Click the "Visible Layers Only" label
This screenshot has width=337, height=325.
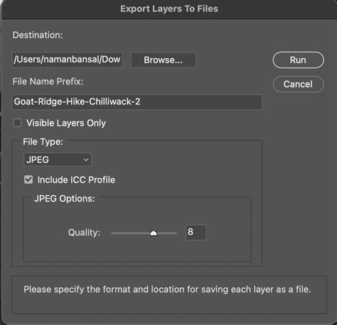(x=66, y=123)
